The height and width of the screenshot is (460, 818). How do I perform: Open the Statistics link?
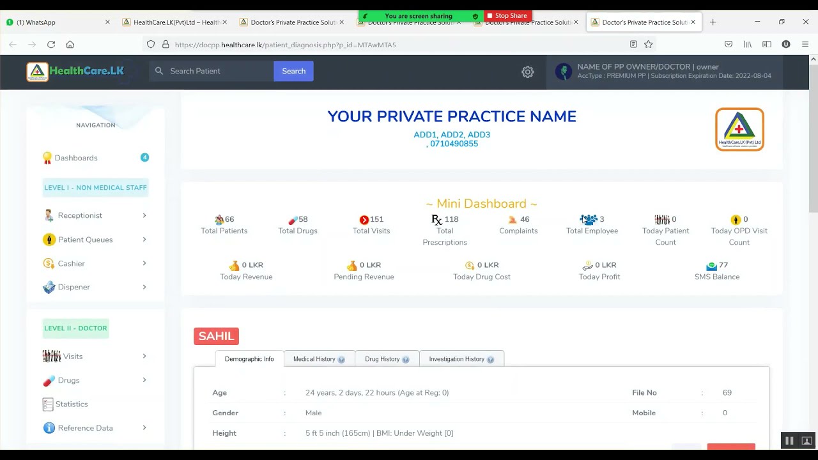pos(72,404)
